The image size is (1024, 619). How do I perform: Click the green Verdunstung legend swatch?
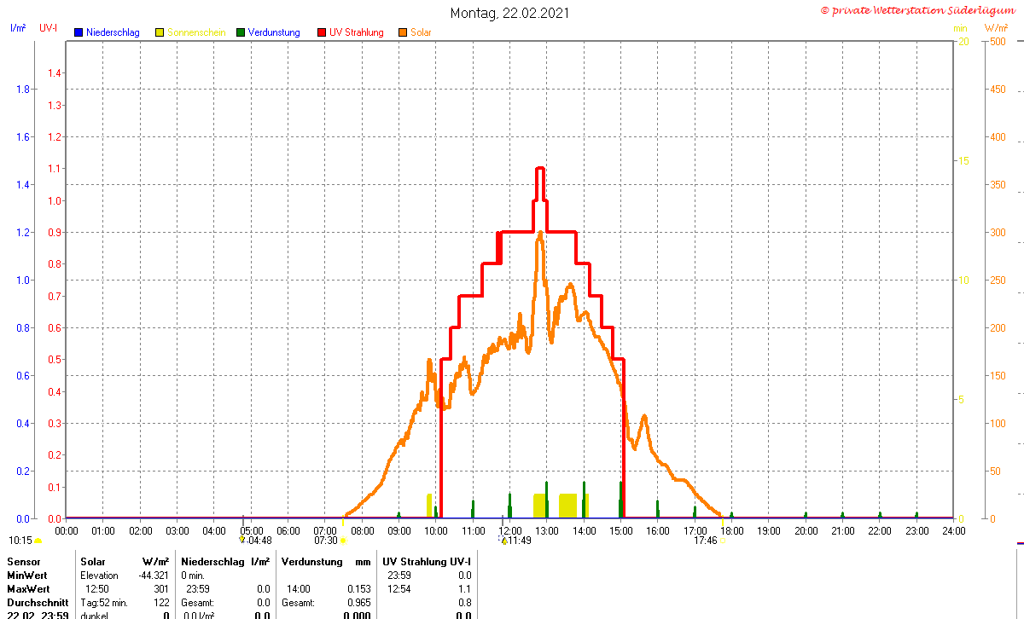[241, 32]
